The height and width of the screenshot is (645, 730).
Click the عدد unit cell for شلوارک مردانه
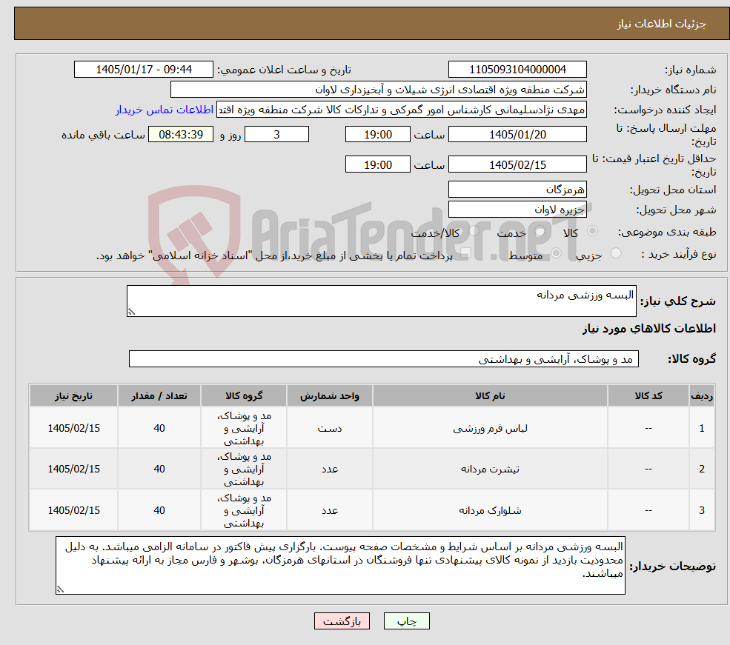(x=330, y=510)
